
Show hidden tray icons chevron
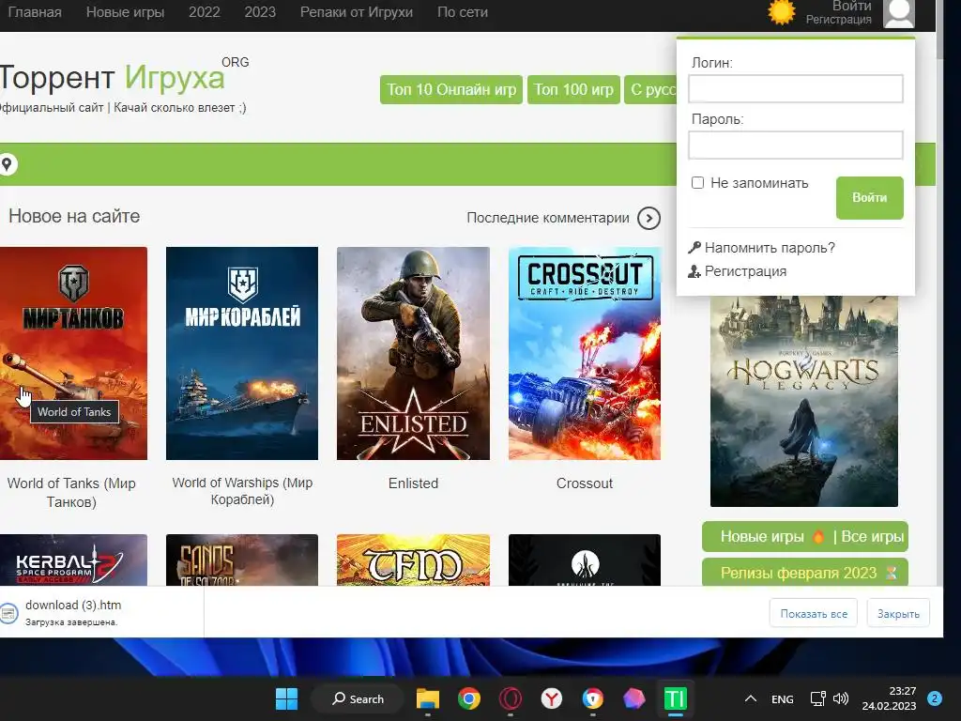click(750, 698)
